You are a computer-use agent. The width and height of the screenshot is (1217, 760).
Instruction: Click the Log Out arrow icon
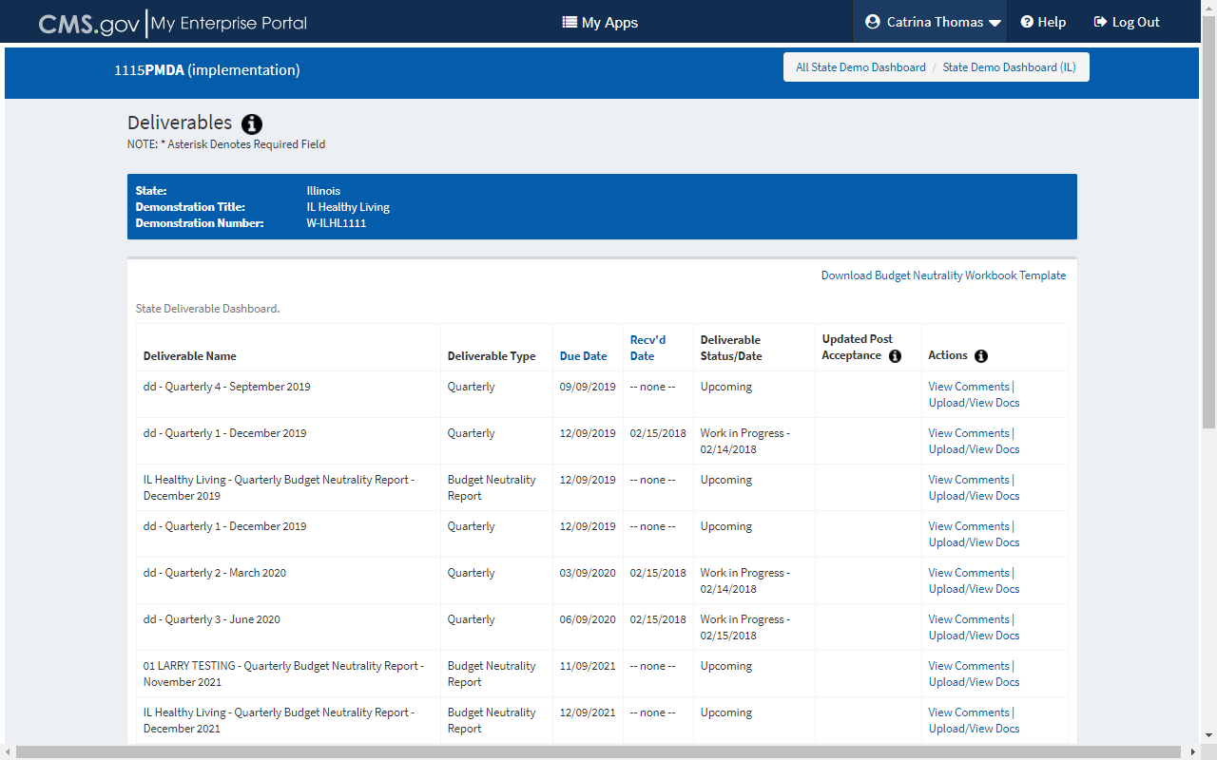point(1100,22)
